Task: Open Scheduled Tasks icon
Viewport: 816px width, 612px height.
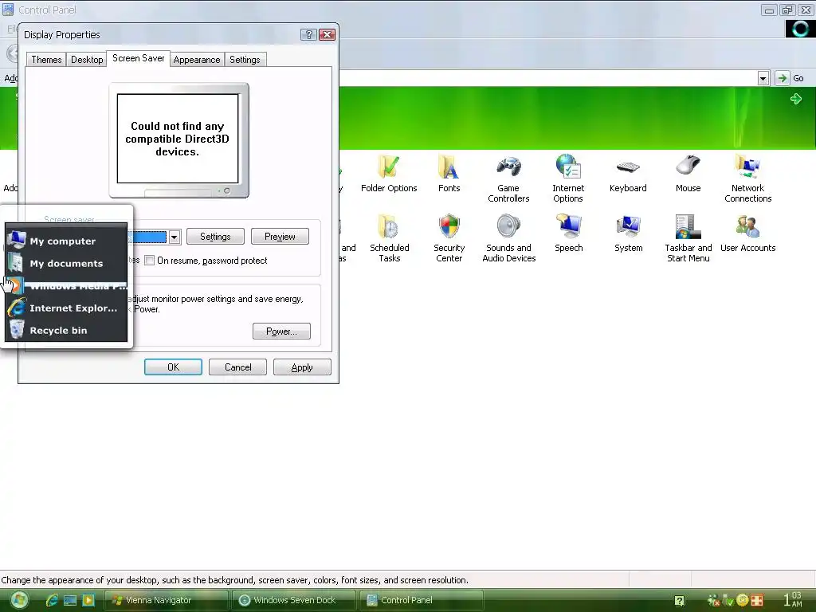Action: tap(389, 238)
